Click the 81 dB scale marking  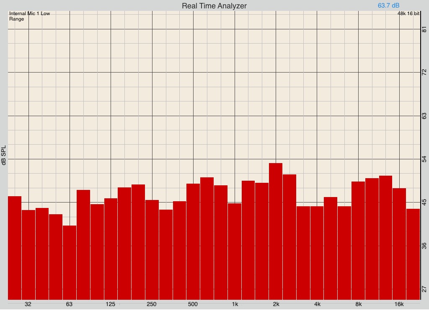click(424, 29)
